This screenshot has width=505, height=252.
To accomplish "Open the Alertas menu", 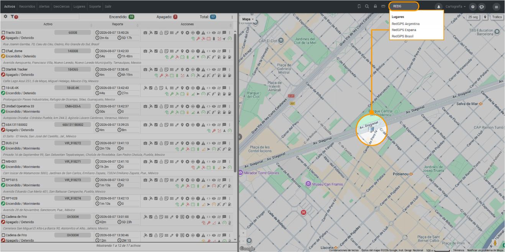I will click(x=44, y=7).
